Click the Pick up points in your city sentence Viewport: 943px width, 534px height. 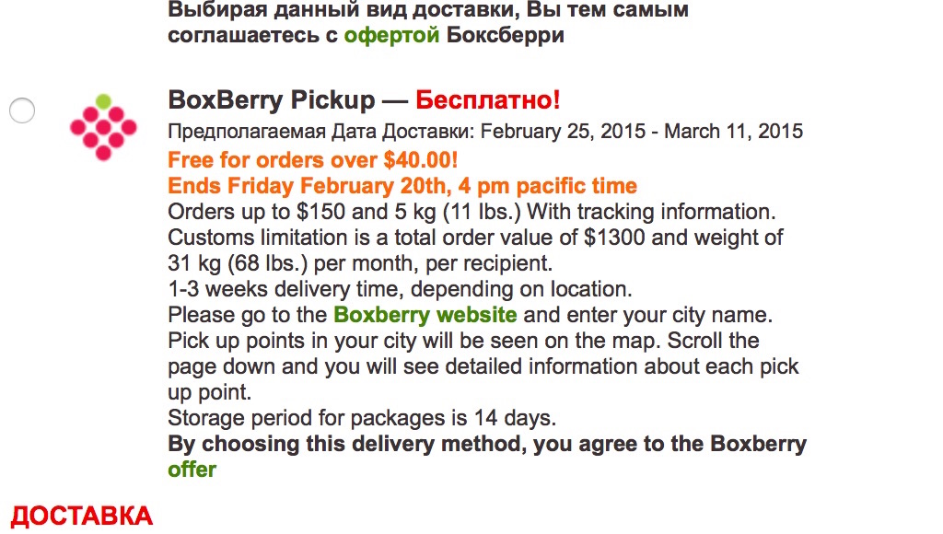pos(483,366)
